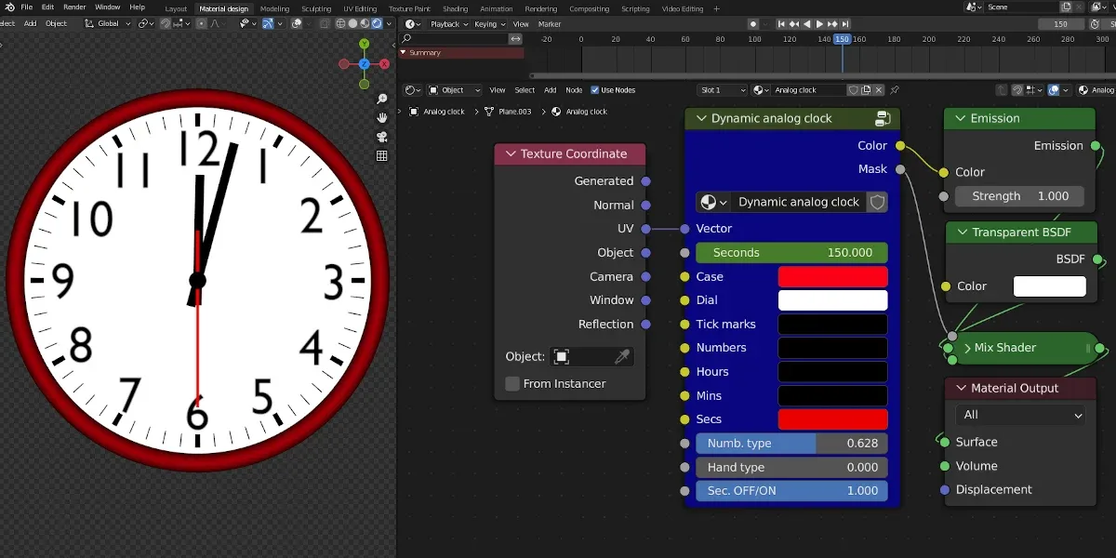Open the Slot 1 dropdown
Viewport: 1116px width, 558px height.
(x=721, y=89)
